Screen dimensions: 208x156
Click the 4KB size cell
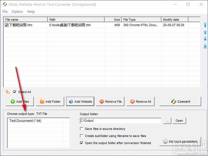117,25
